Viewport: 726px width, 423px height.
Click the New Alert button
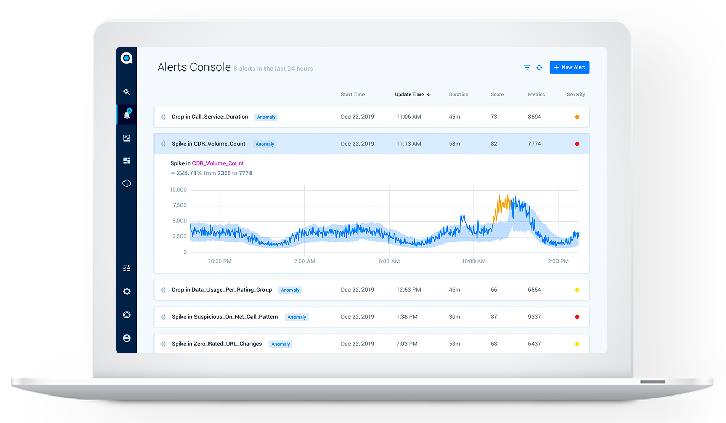(x=569, y=67)
